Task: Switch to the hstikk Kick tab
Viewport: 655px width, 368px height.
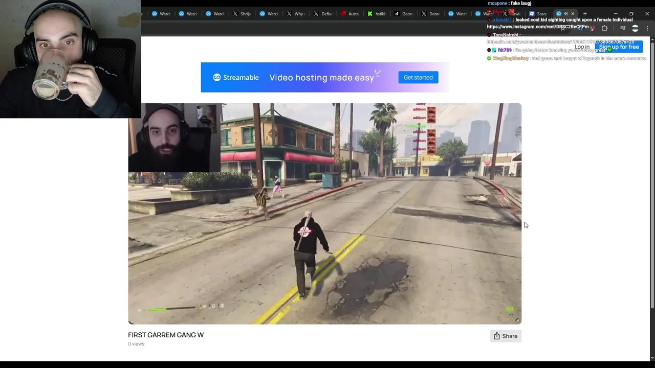Action: [378, 14]
